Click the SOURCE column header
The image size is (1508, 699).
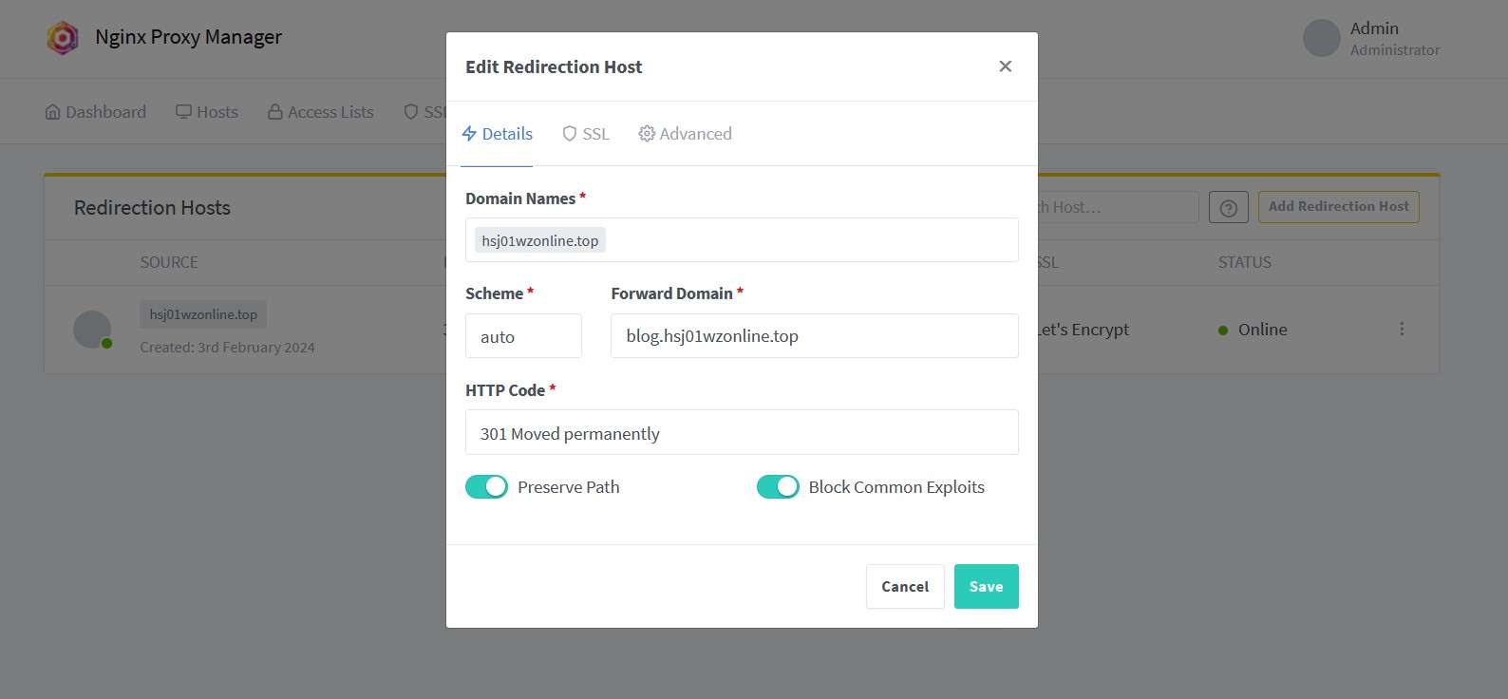169,262
